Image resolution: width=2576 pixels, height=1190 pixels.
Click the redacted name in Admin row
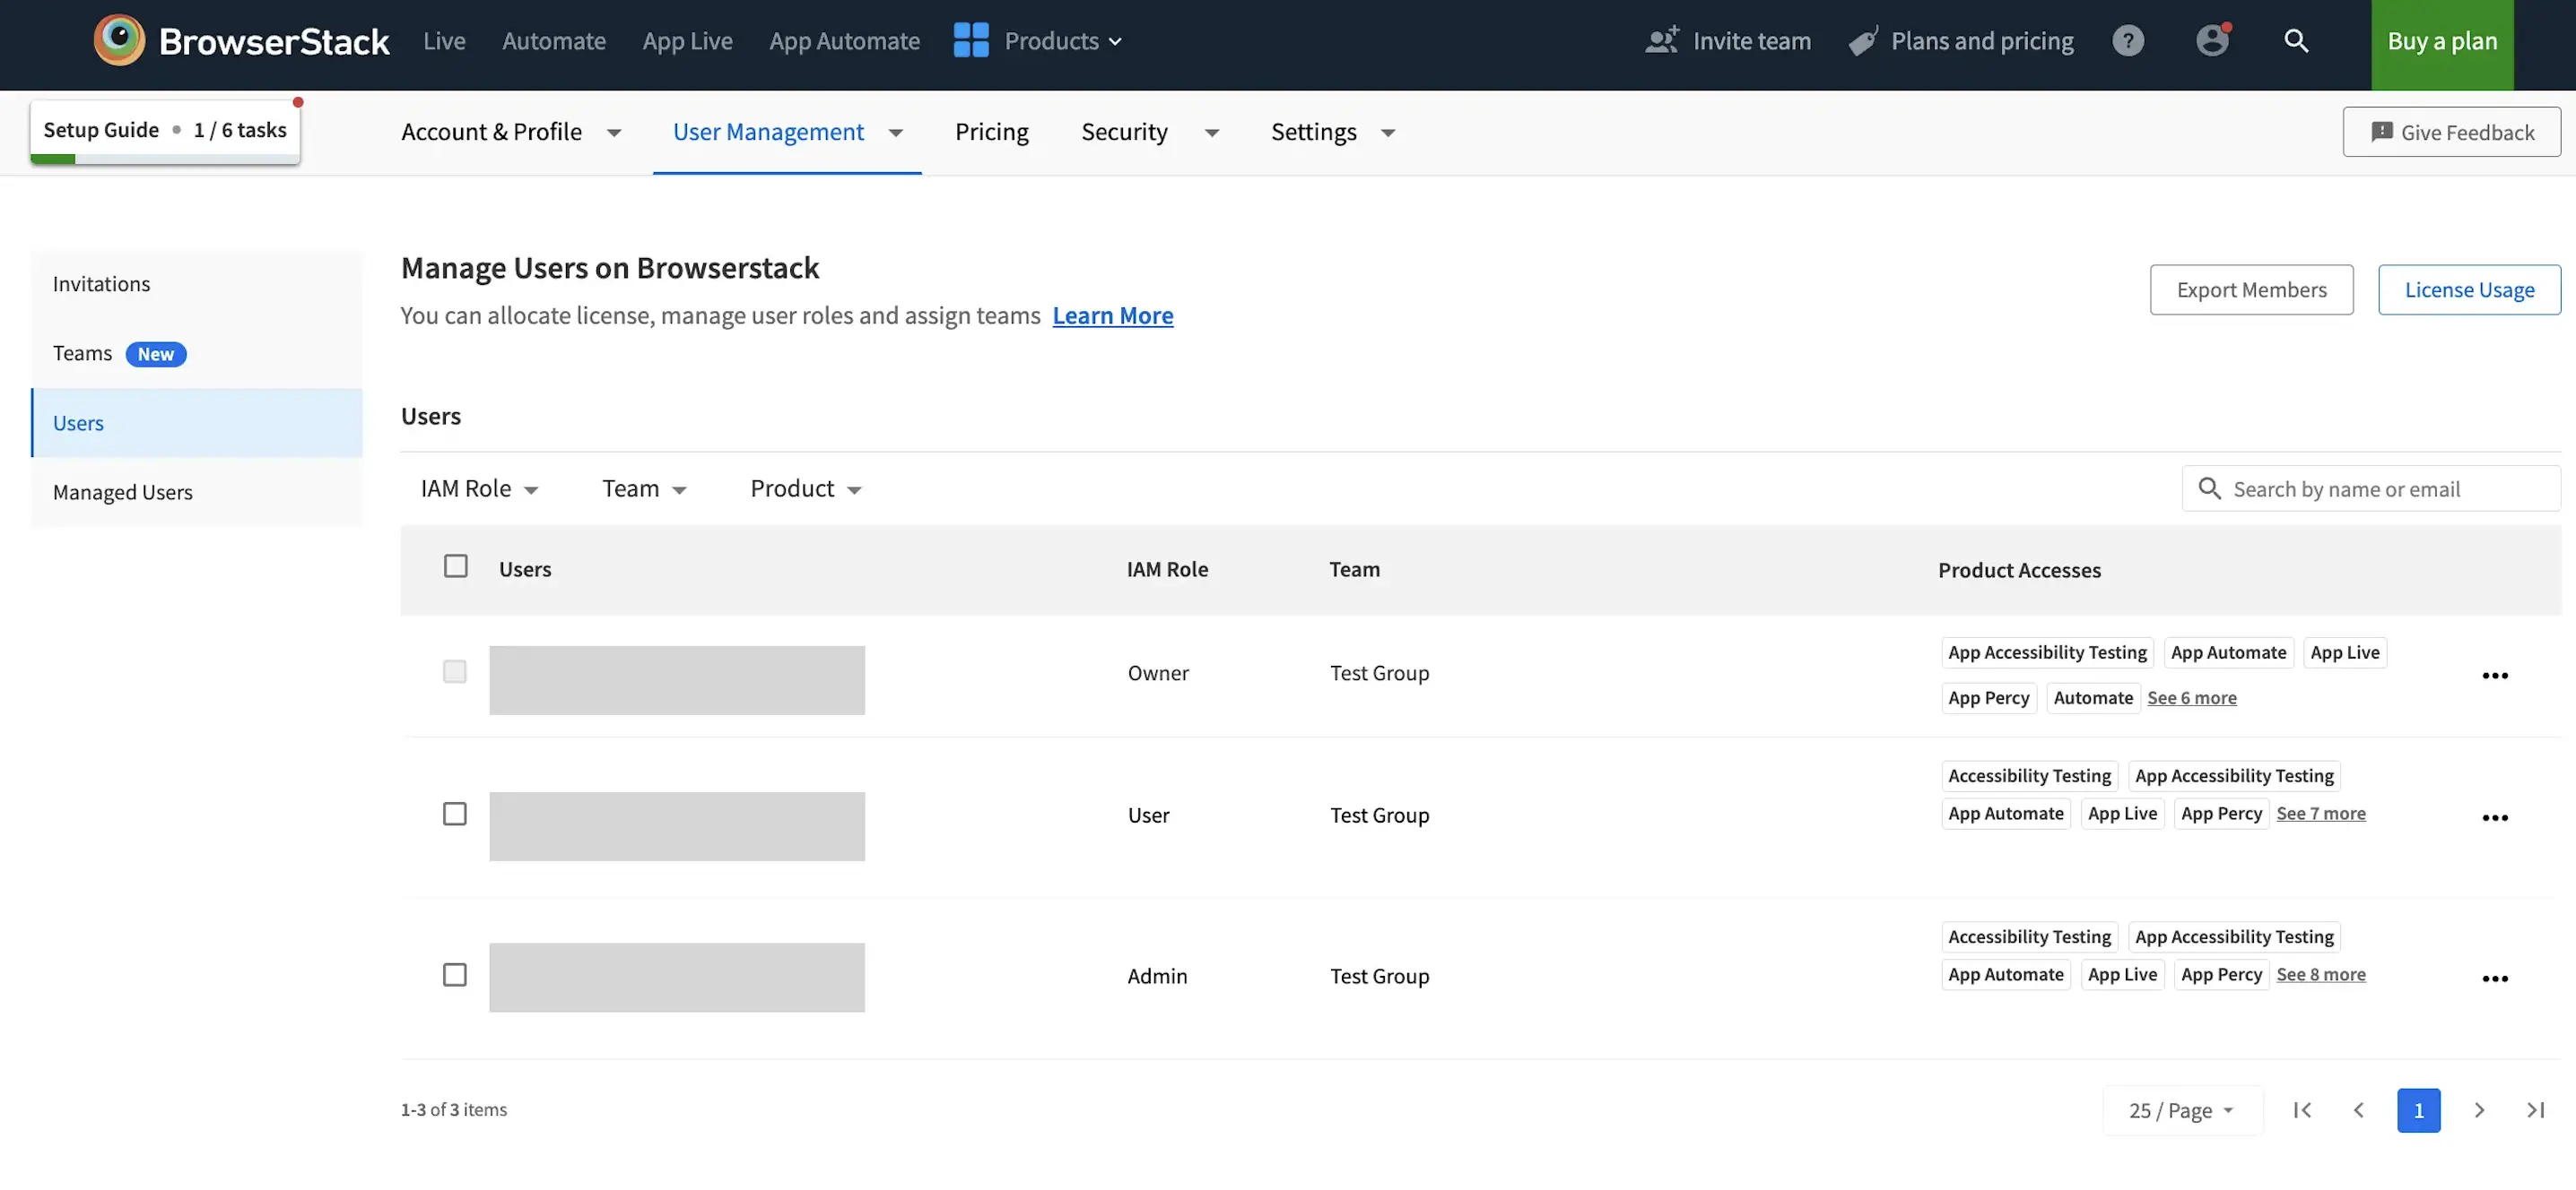click(x=677, y=979)
